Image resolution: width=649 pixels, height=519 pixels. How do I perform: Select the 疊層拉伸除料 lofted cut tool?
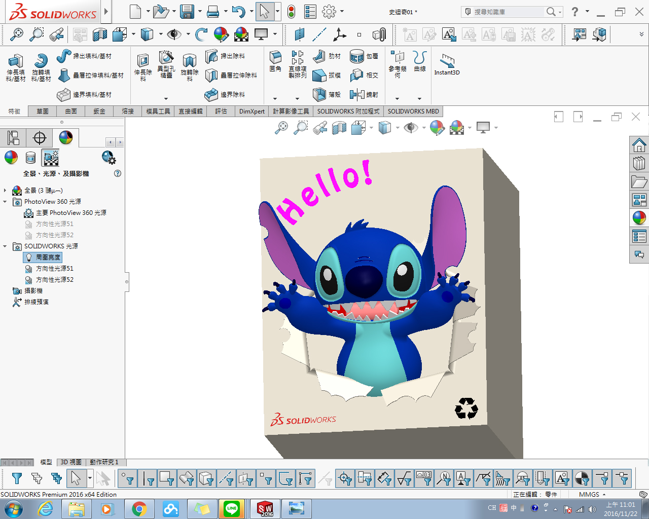click(231, 75)
